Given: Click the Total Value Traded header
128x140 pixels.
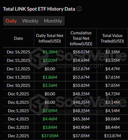Looking at the screenshot, I should (x=112, y=38).
